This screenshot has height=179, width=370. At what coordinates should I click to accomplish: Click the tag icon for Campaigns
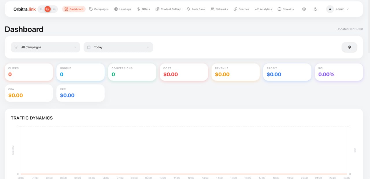pos(91,9)
